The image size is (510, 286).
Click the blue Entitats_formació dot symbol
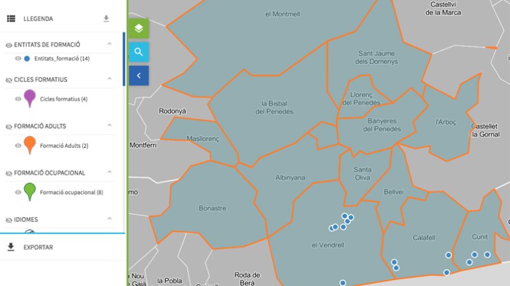coord(27,59)
